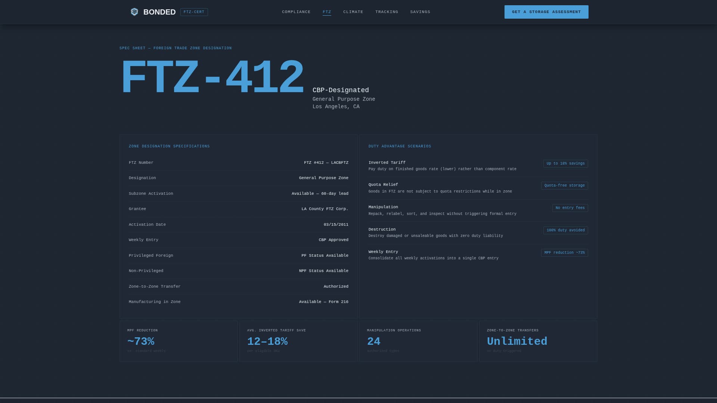Toggle the 'Privileged Foreign' status row
This screenshot has height=403, width=717.
238,255
